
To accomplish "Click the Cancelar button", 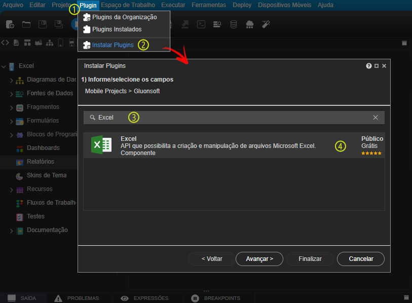I will [361, 259].
